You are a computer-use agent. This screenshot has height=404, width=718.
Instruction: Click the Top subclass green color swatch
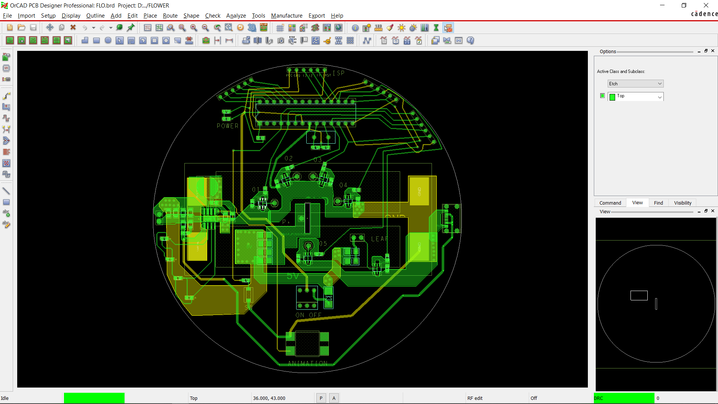click(612, 97)
